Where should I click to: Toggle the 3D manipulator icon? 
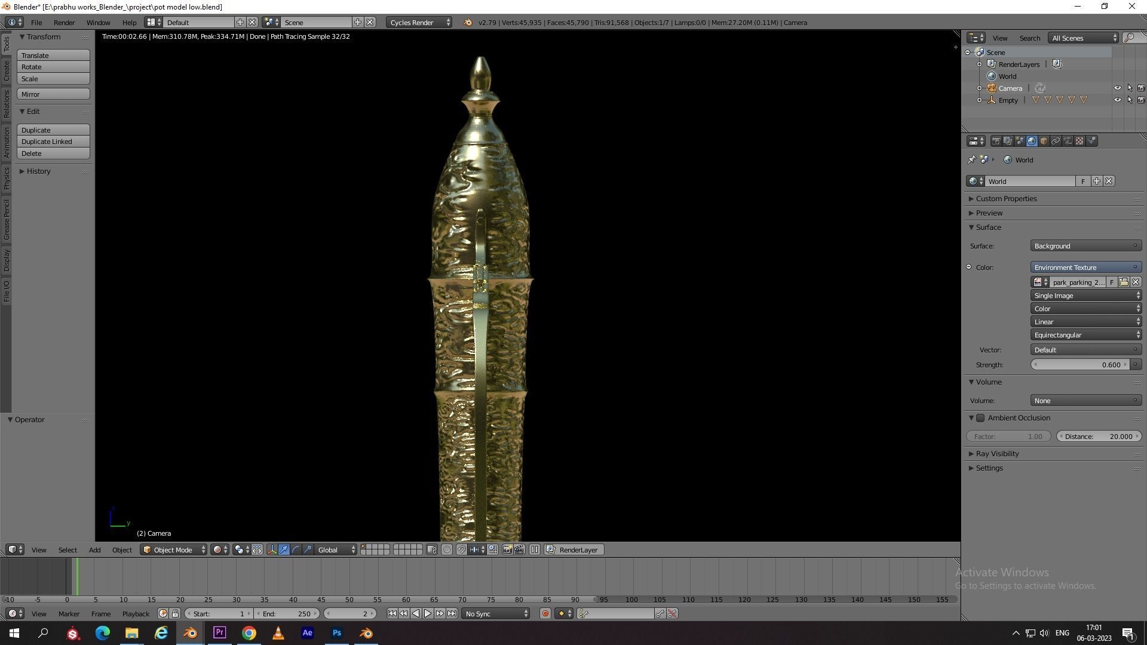coord(272,550)
